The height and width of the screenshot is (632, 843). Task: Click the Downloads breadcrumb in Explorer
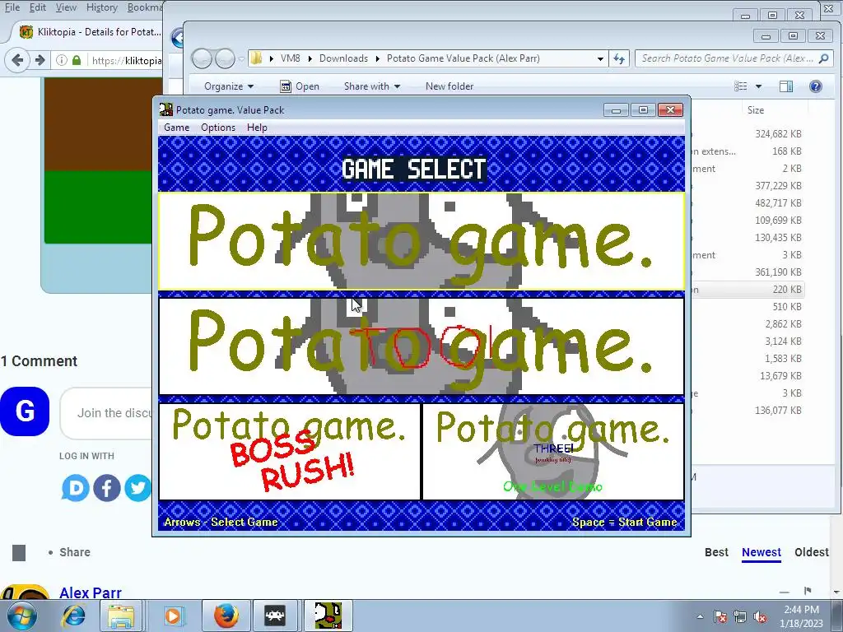pos(343,58)
